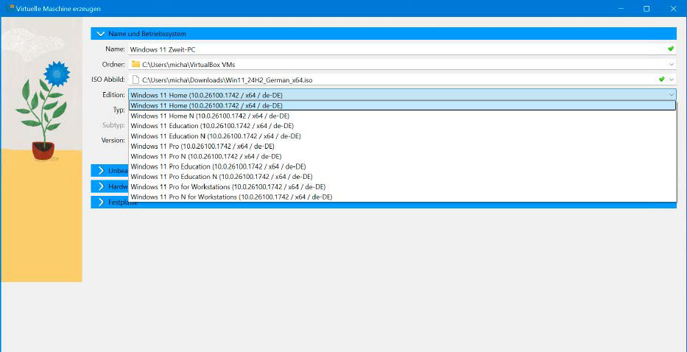The width and height of the screenshot is (687, 352).
Task: Select Windows 11 Pro for Workstations
Action: click(402, 187)
